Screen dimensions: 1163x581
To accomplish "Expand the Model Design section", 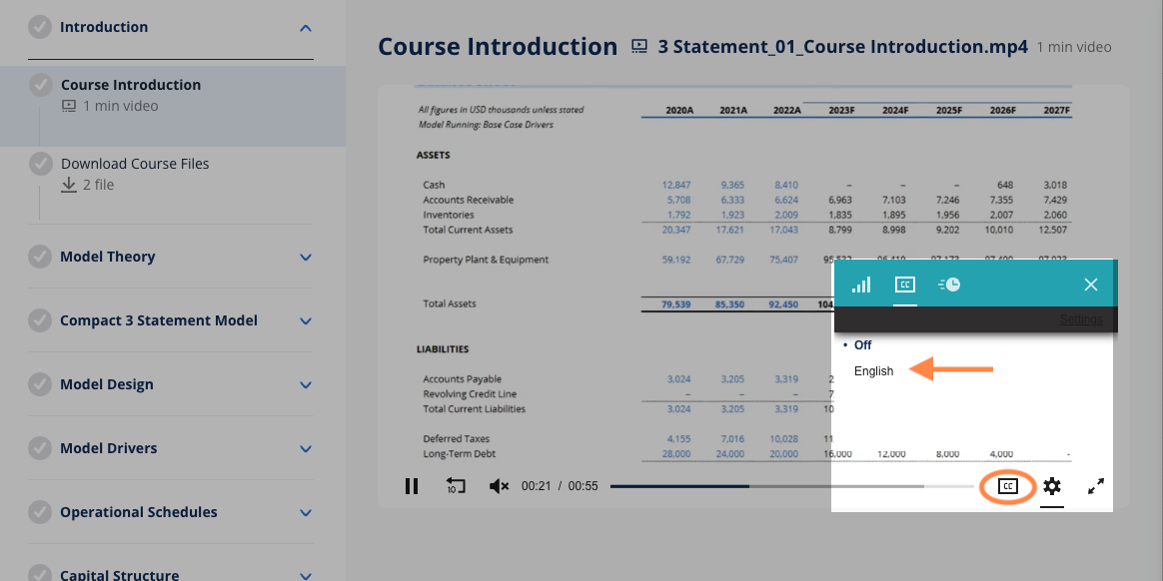I will coord(306,384).
